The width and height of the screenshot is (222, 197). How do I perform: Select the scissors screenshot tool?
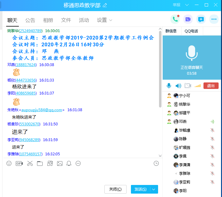(x=30, y=163)
